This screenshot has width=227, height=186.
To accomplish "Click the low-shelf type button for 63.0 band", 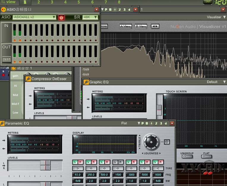I will click(78, 168).
